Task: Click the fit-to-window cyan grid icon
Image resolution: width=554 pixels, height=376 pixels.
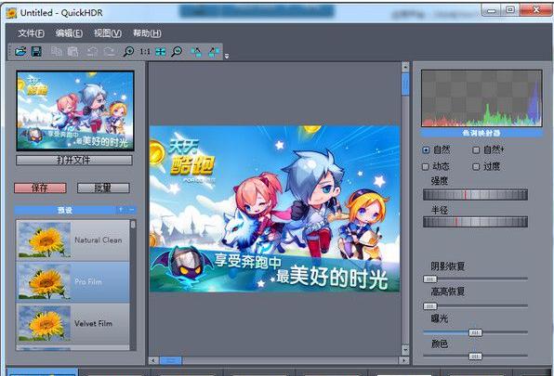Action: click(x=161, y=51)
